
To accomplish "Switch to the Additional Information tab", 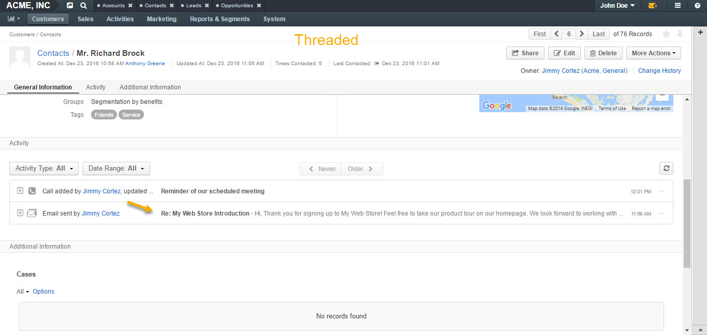I will point(150,87).
